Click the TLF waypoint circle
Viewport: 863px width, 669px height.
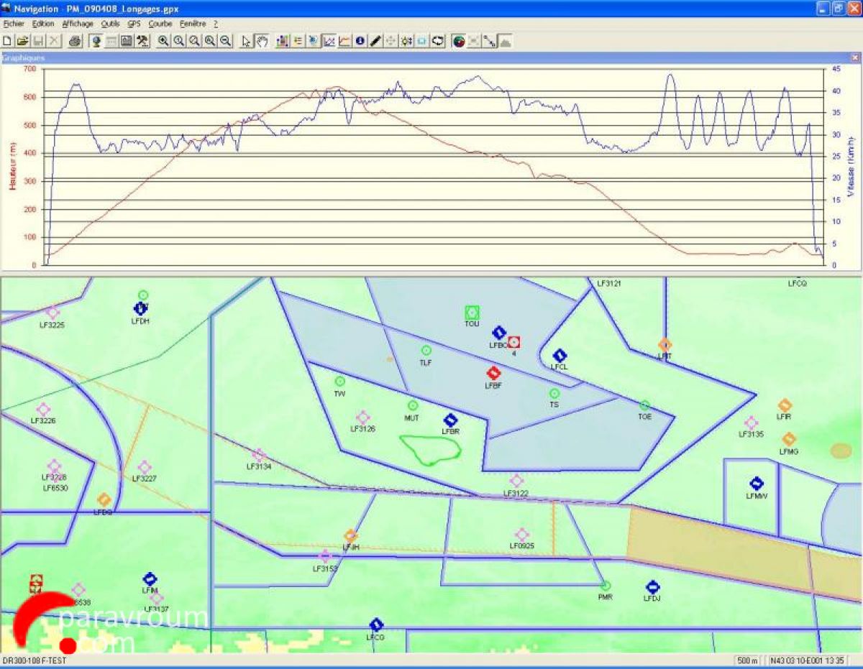(426, 351)
